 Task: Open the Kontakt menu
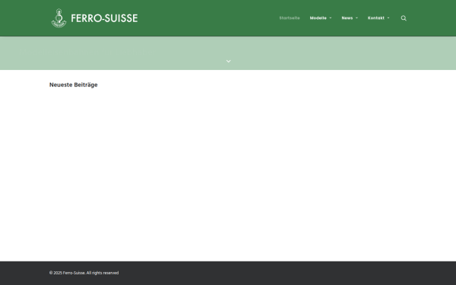(376, 18)
